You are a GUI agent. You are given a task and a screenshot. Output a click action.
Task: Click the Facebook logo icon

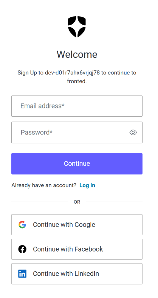point(22,249)
